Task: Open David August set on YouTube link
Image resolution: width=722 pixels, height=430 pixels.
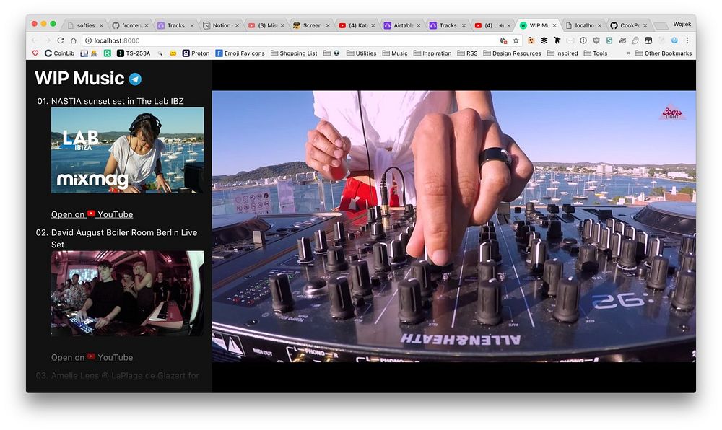Action: pyautogui.click(x=92, y=357)
